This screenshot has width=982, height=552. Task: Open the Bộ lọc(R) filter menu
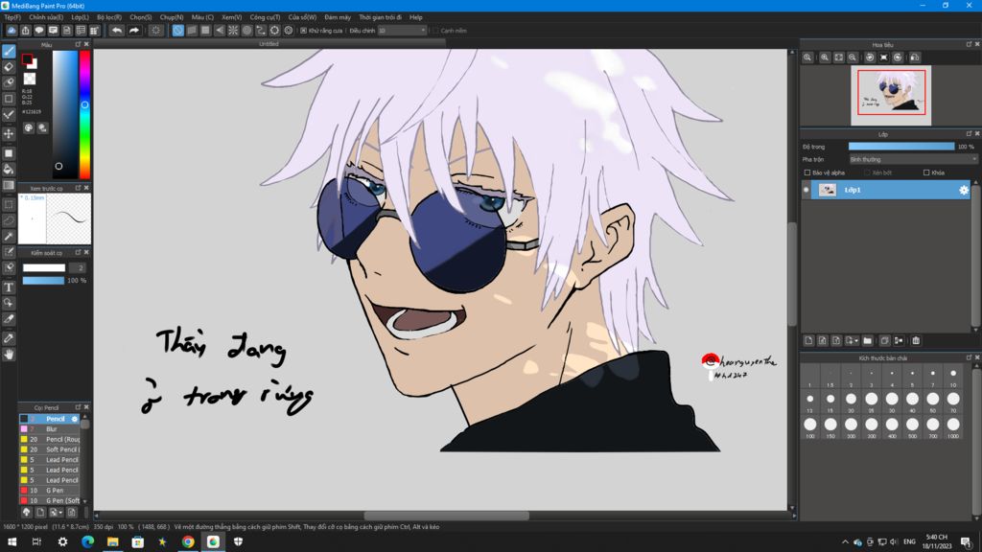pos(109,17)
